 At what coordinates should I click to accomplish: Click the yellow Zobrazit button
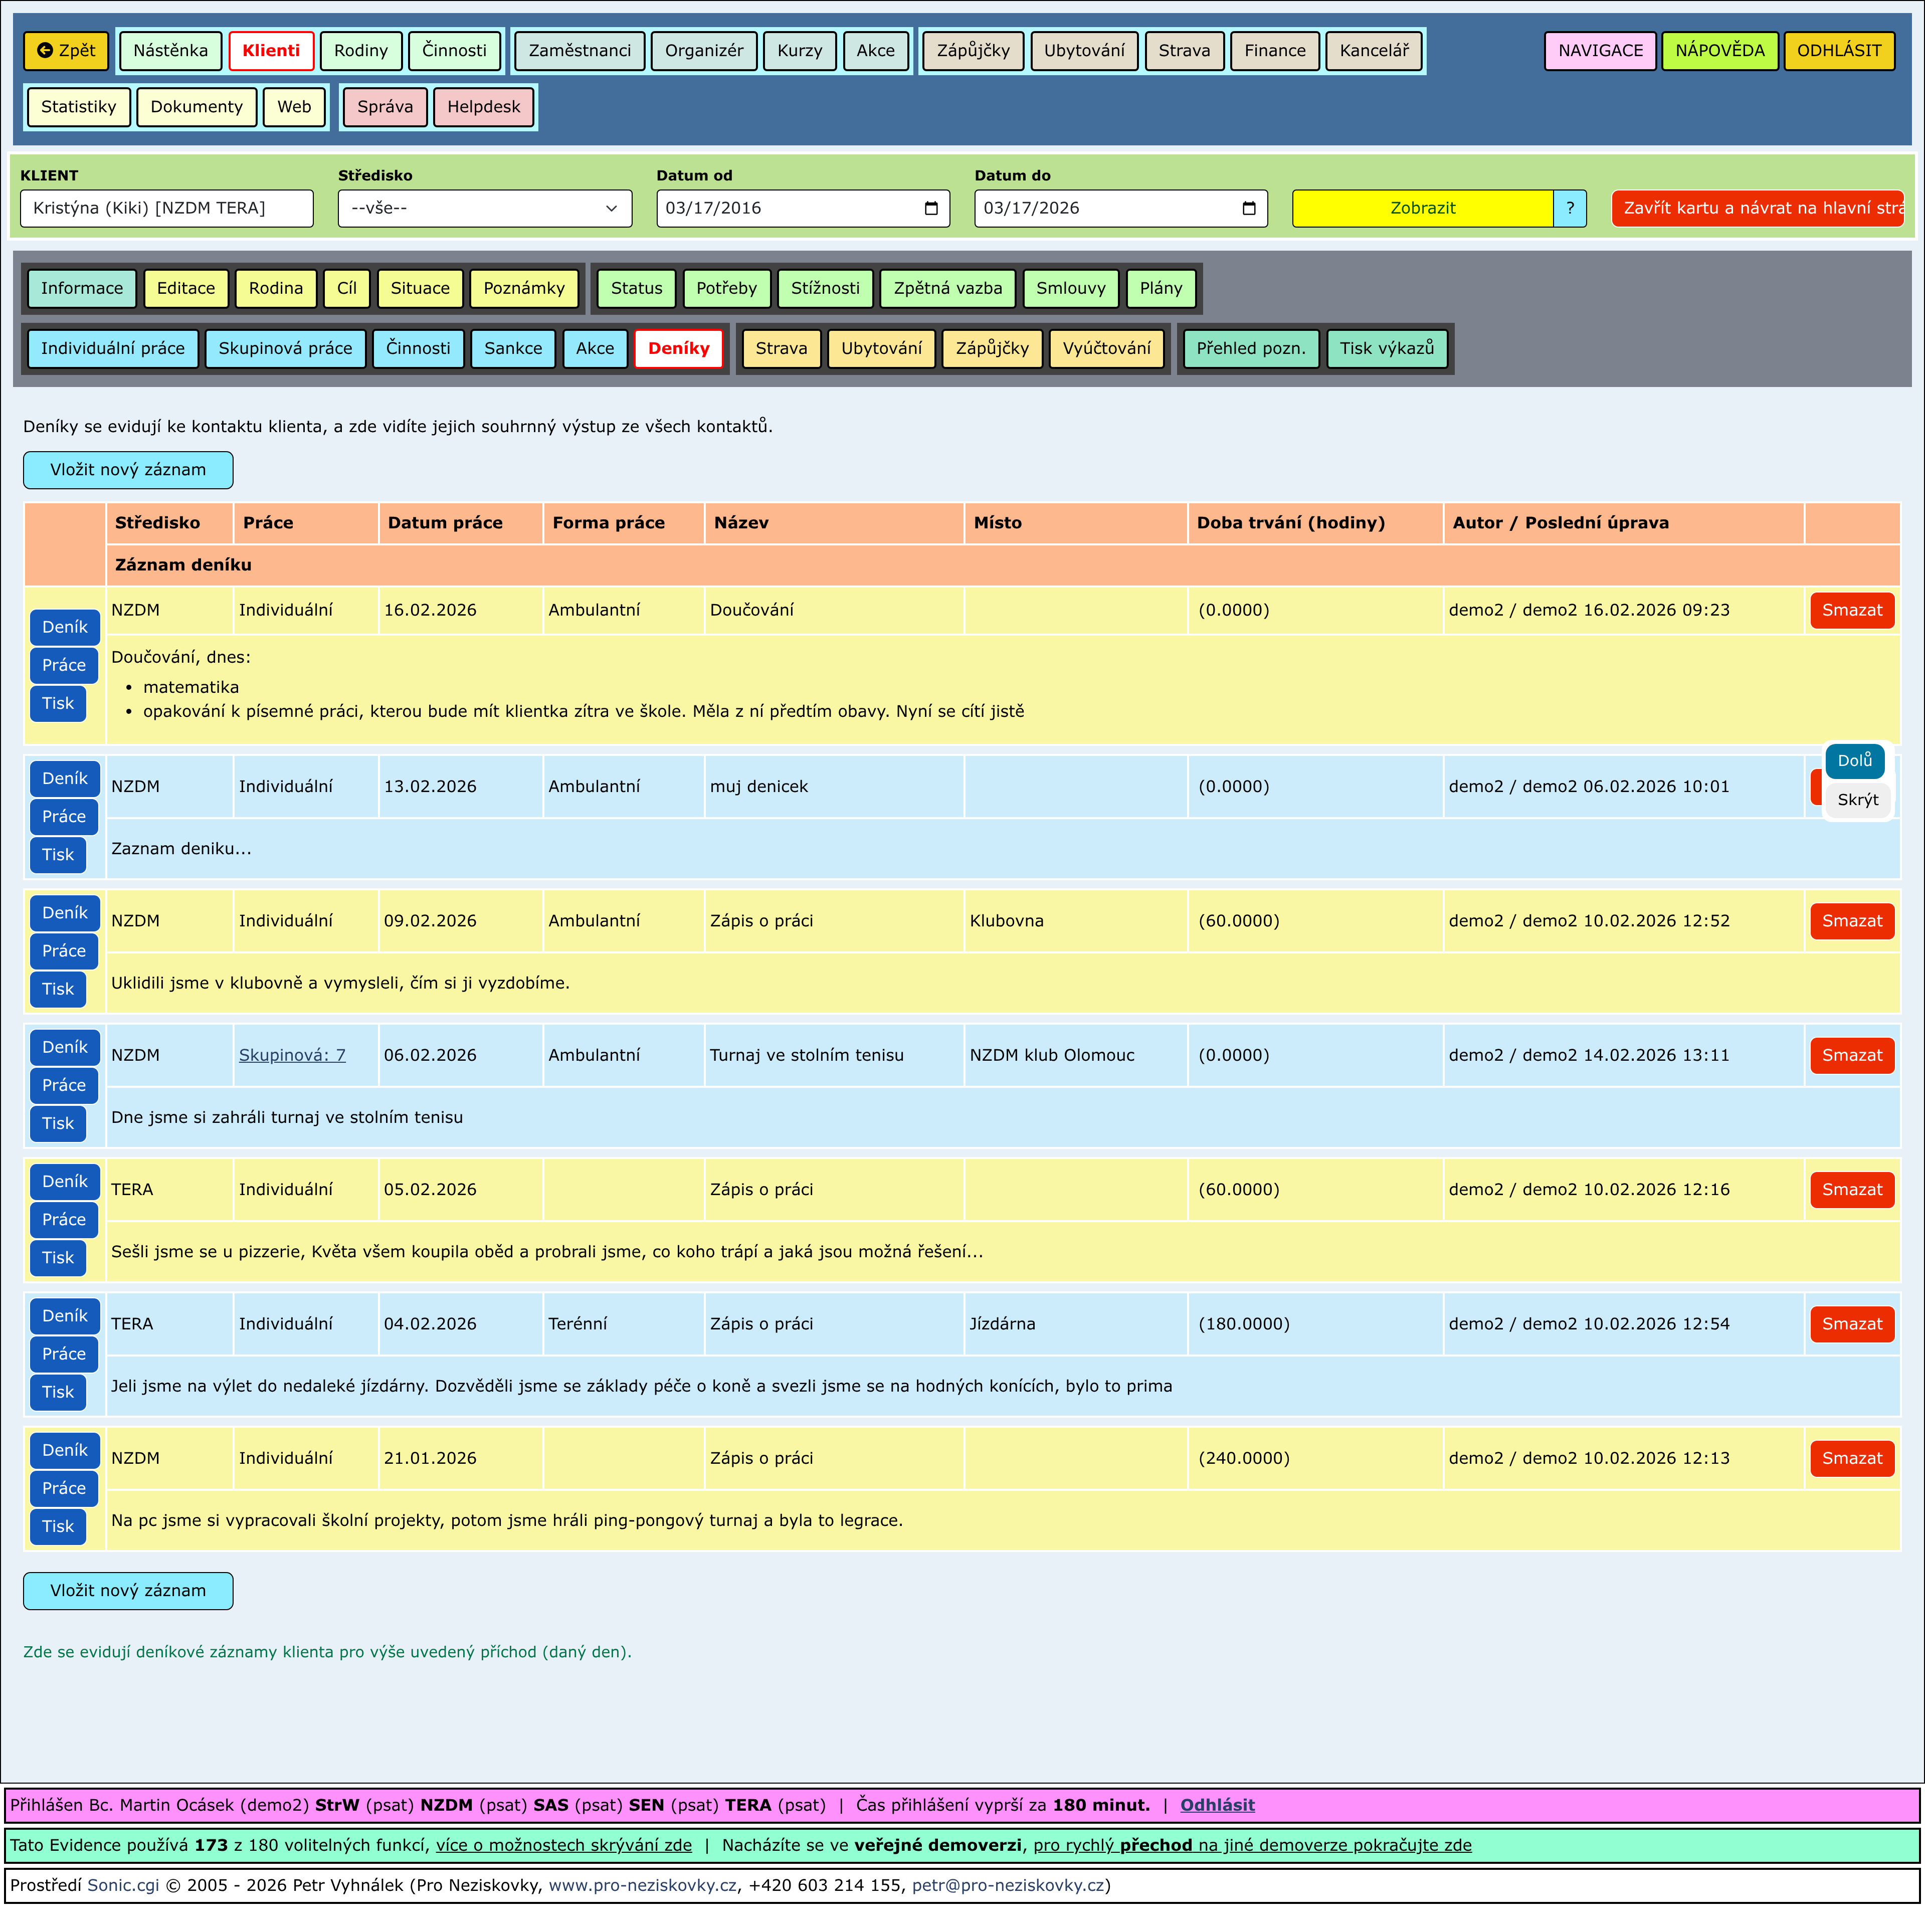coord(1422,208)
